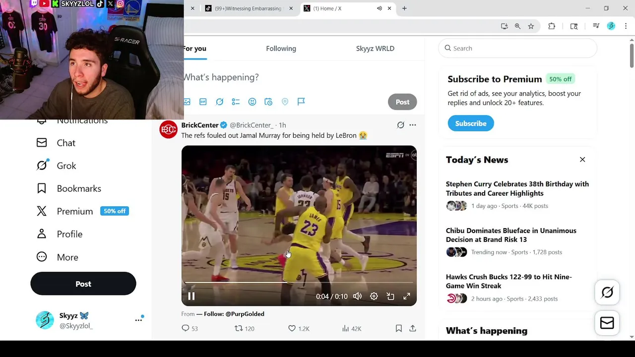Image resolution: width=635 pixels, height=357 pixels.
Task: Go to Bookmarks in the sidebar
Action: click(x=69, y=188)
